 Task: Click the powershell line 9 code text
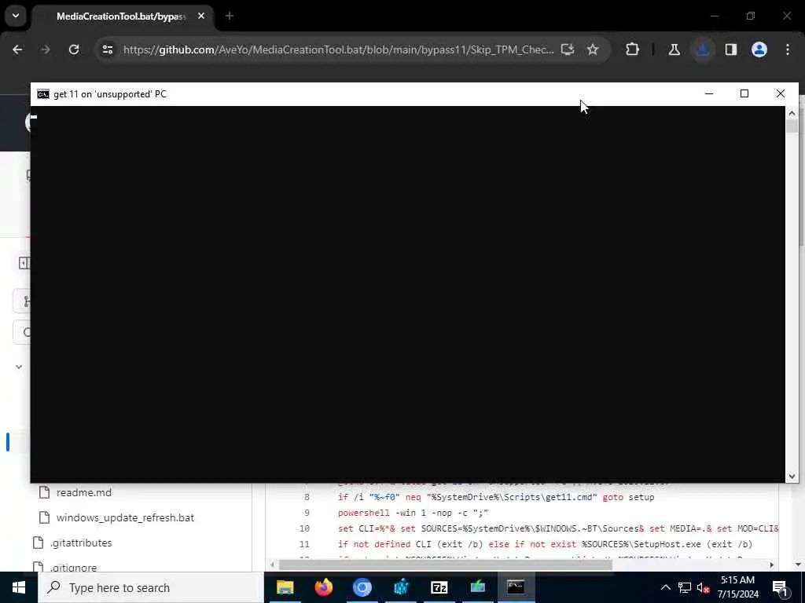413,513
